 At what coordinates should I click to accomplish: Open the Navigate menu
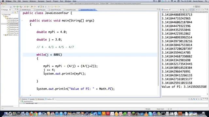tap(41, 1)
